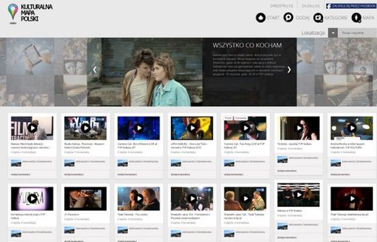The image size is (377, 242).
Task: Show the previous slide with the left carousel arrow
Action: coord(95,70)
